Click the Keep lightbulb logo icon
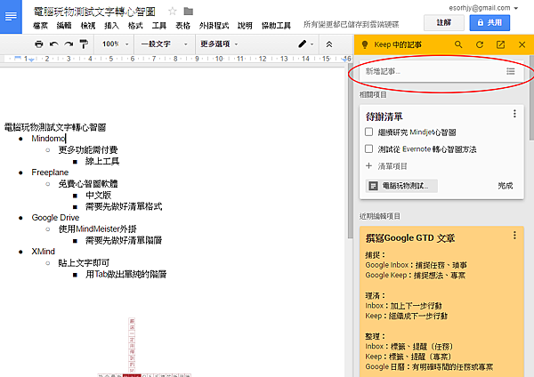This screenshot has width=534, height=377. [x=364, y=44]
